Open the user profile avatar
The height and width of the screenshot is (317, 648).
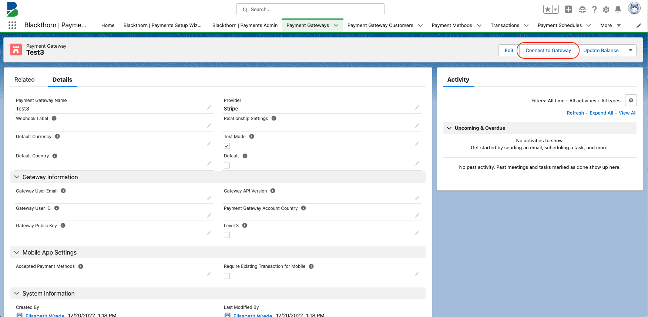tap(634, 8)
